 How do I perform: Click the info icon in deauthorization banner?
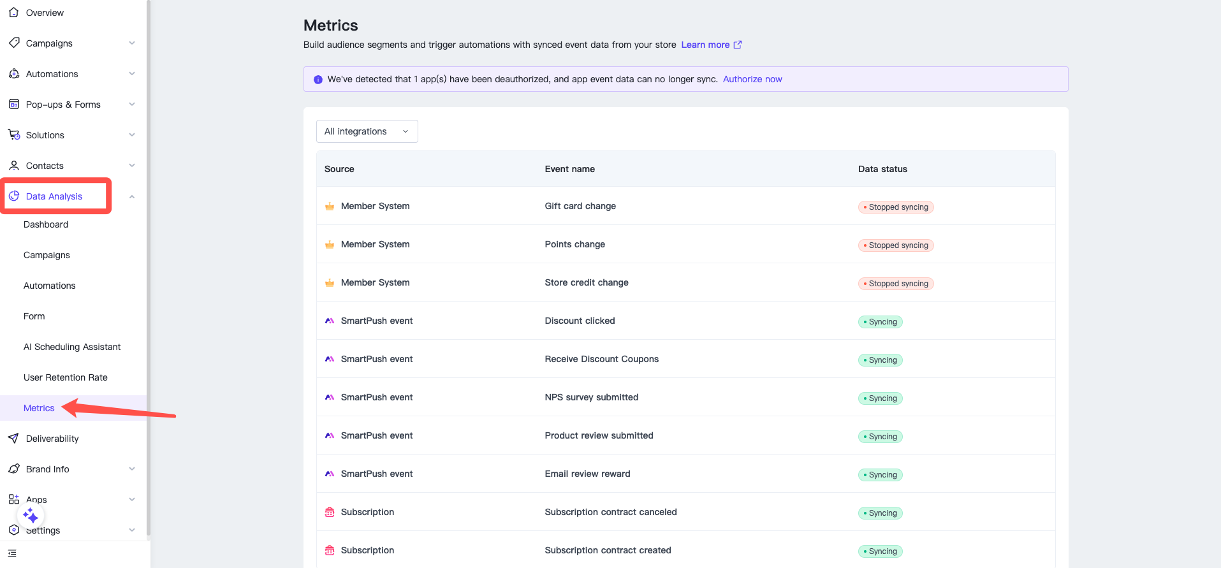[x=318, y=80]
